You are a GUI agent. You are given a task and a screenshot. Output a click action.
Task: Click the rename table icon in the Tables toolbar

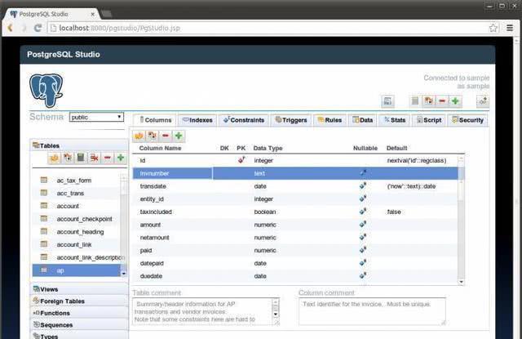point(68,158)
